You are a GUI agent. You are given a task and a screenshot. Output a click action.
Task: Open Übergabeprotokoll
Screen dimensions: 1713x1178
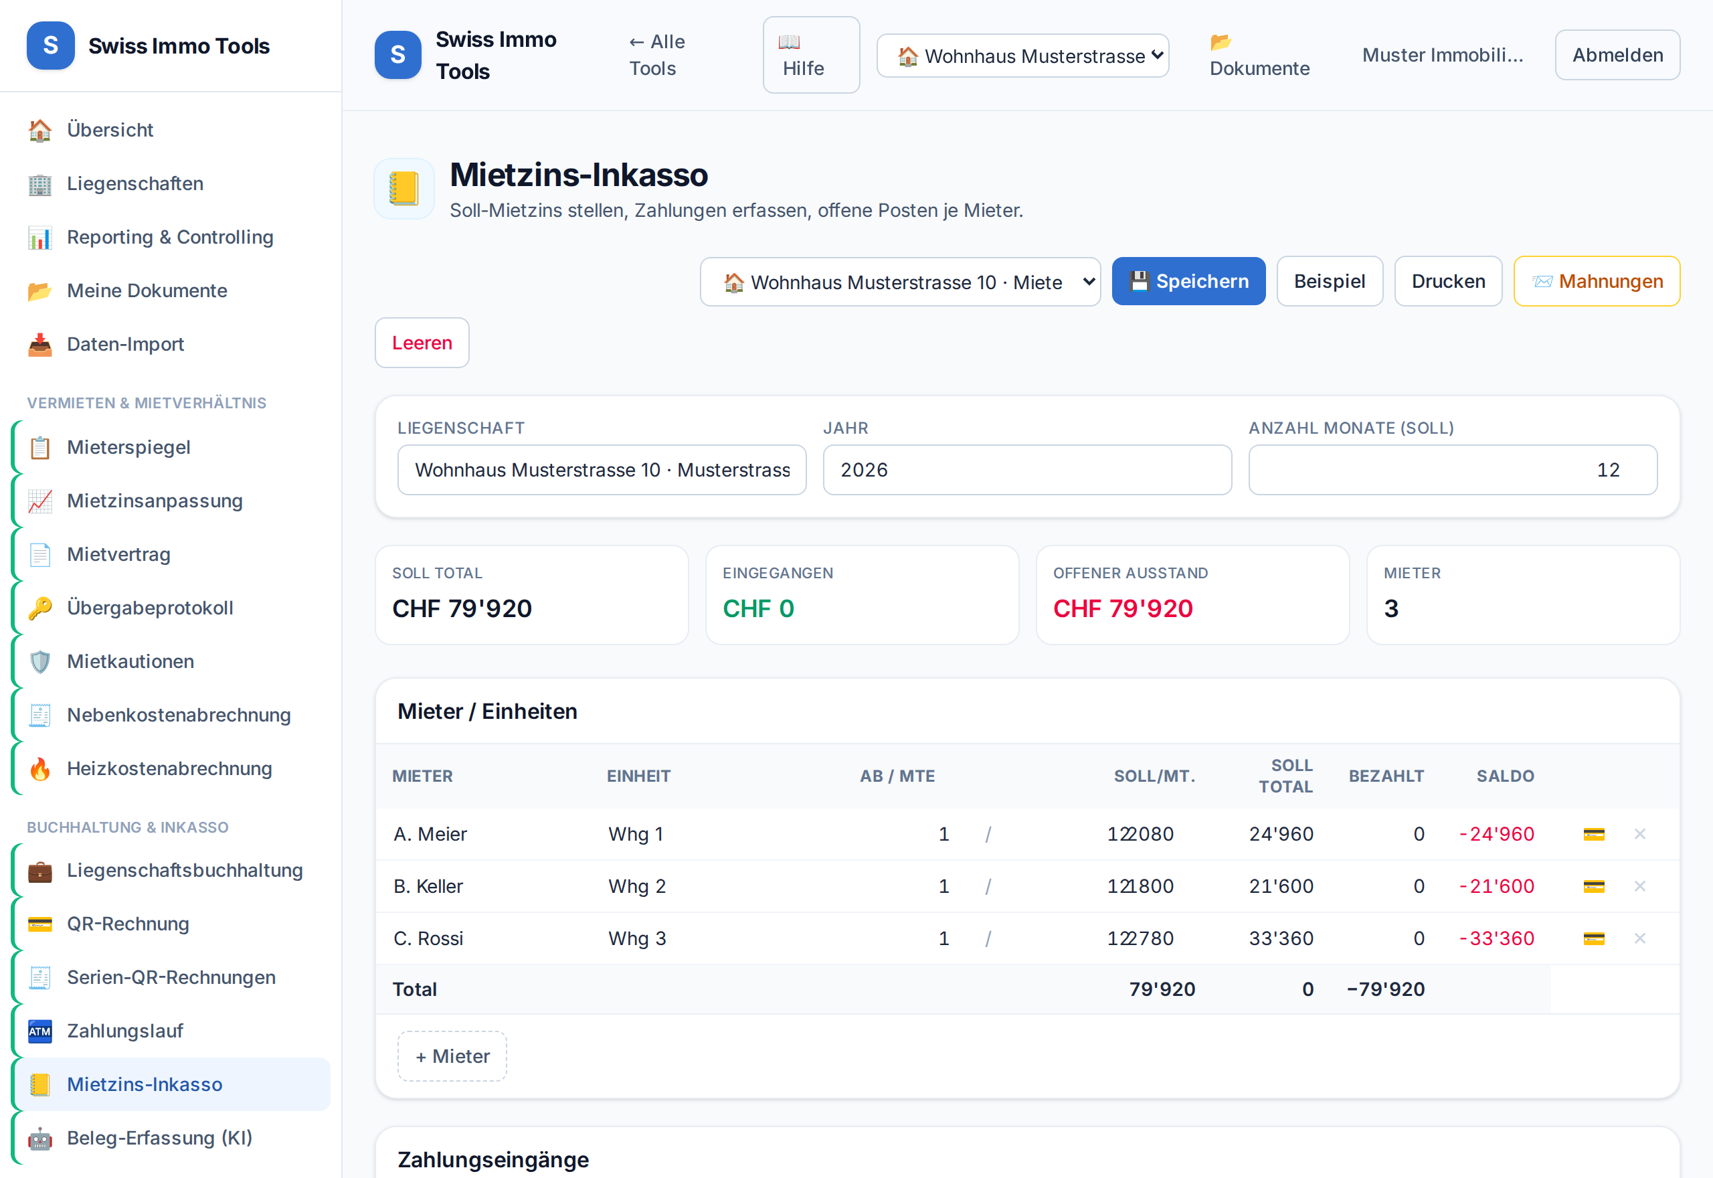(x=171, y=608)
